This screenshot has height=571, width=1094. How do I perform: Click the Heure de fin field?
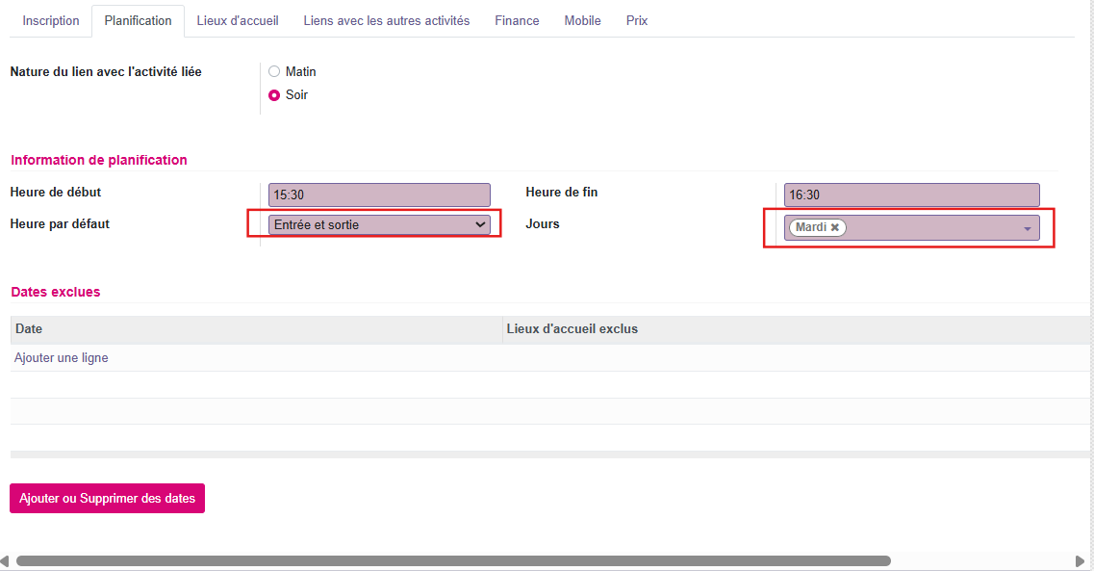pyautogui.click(x=911, y=195)
